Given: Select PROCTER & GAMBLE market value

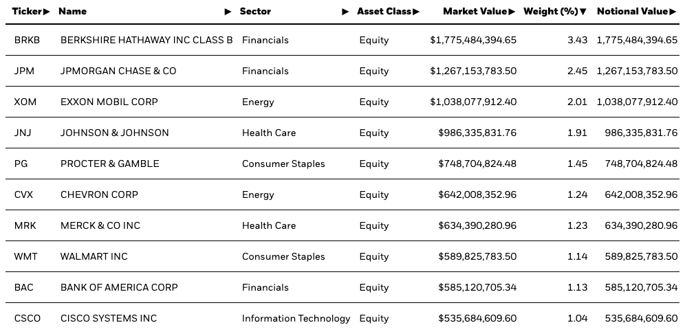Looking at the screenshot, I should (477, 164).
